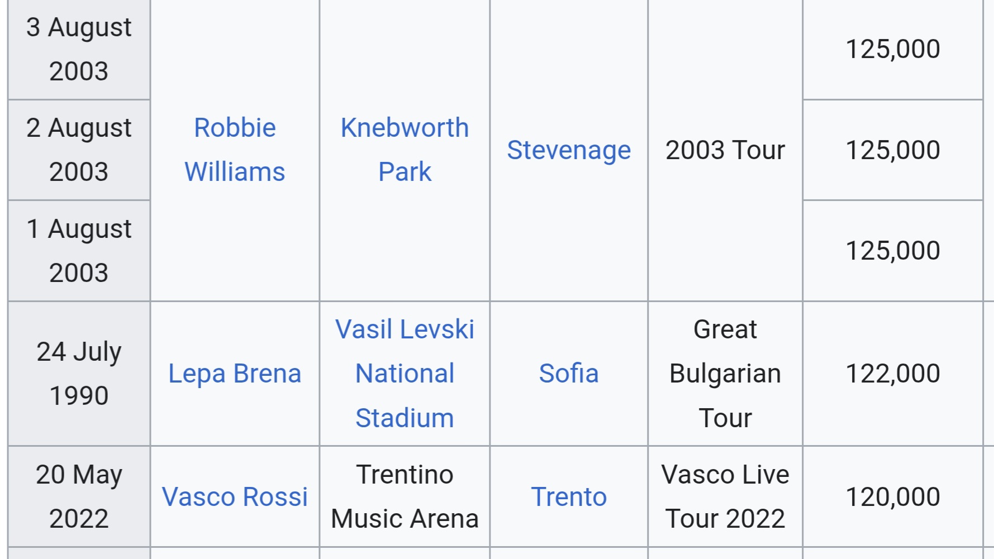
Task: Click the 20 May 2022 date cell
Action: tap(79, 496)
